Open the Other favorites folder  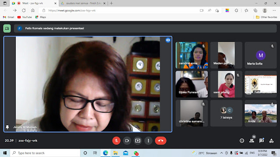tap(266, 17)
